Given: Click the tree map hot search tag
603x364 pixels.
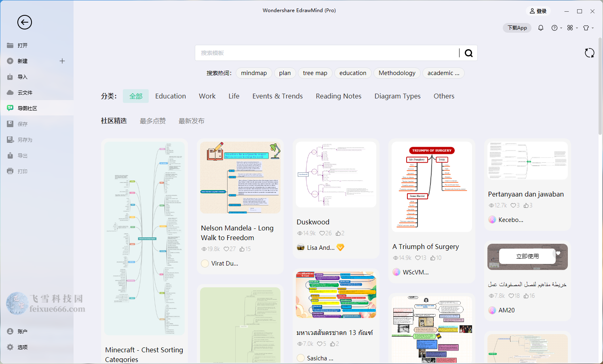Looking at the screenshot, I should click(315, 73).
